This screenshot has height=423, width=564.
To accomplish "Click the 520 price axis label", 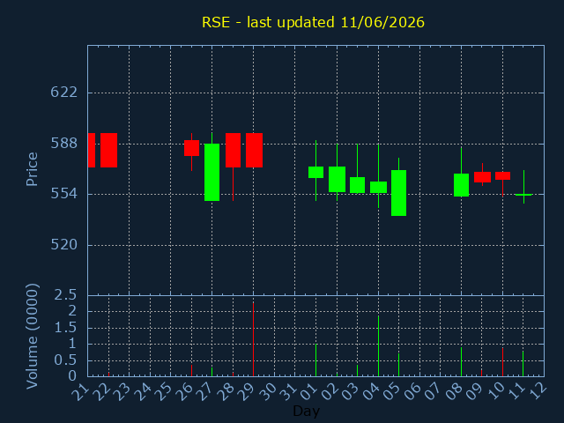I will (x=64, y=245).
